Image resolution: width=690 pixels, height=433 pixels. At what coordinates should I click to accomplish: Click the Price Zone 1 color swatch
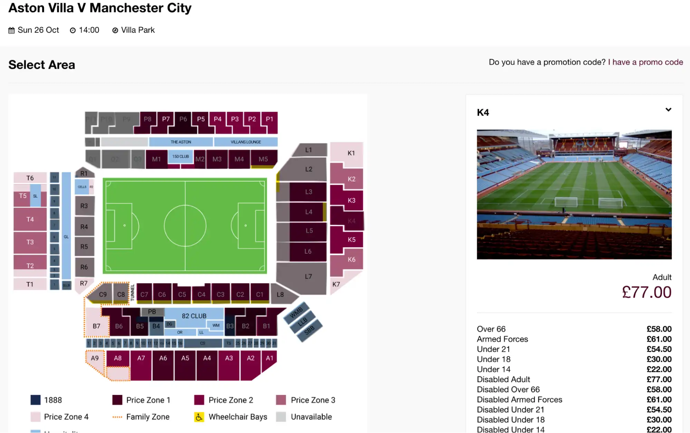coord(117,400)
